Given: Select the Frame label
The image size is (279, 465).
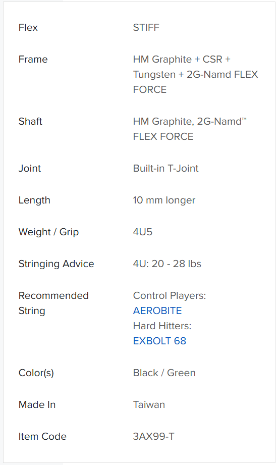Looking at the screenshot, I should [33, 59].
